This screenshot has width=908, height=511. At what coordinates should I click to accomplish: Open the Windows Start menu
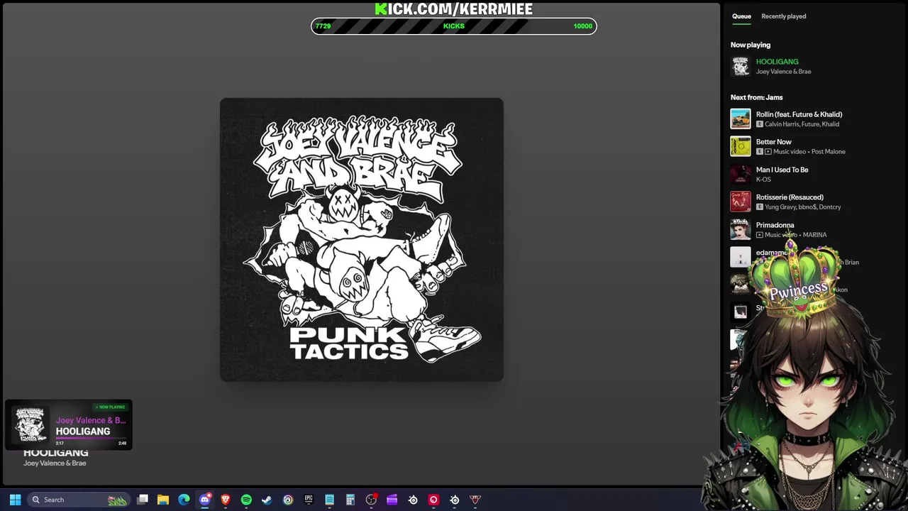click(15, 500)
